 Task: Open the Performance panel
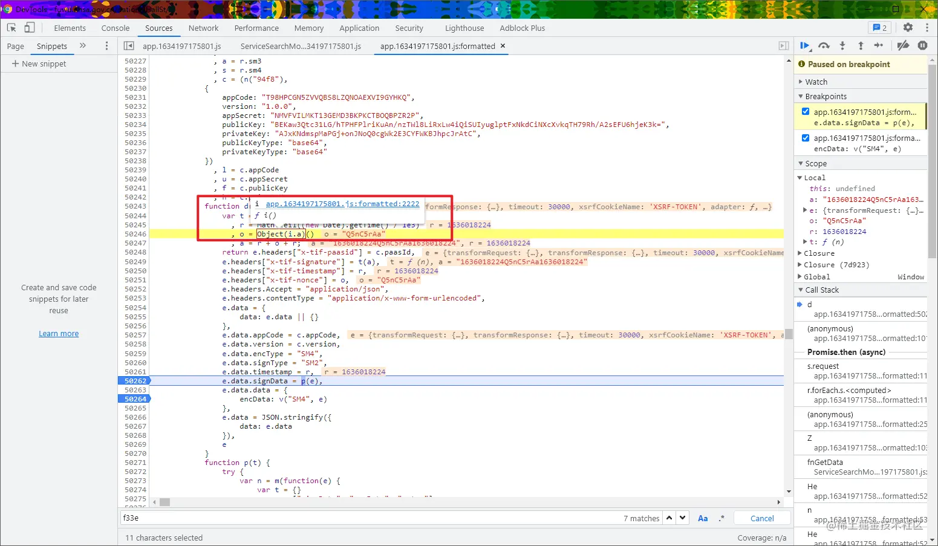click(x=256, y=28)
